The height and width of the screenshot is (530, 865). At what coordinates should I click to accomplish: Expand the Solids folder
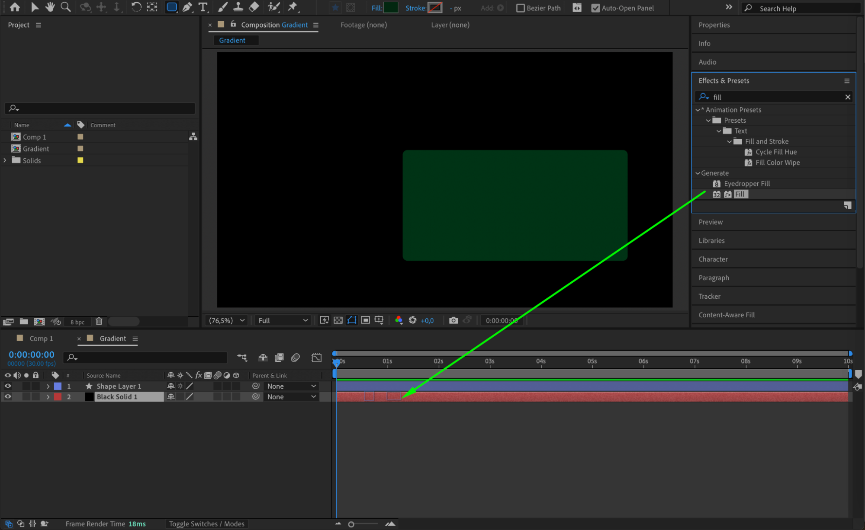(5, 160)
